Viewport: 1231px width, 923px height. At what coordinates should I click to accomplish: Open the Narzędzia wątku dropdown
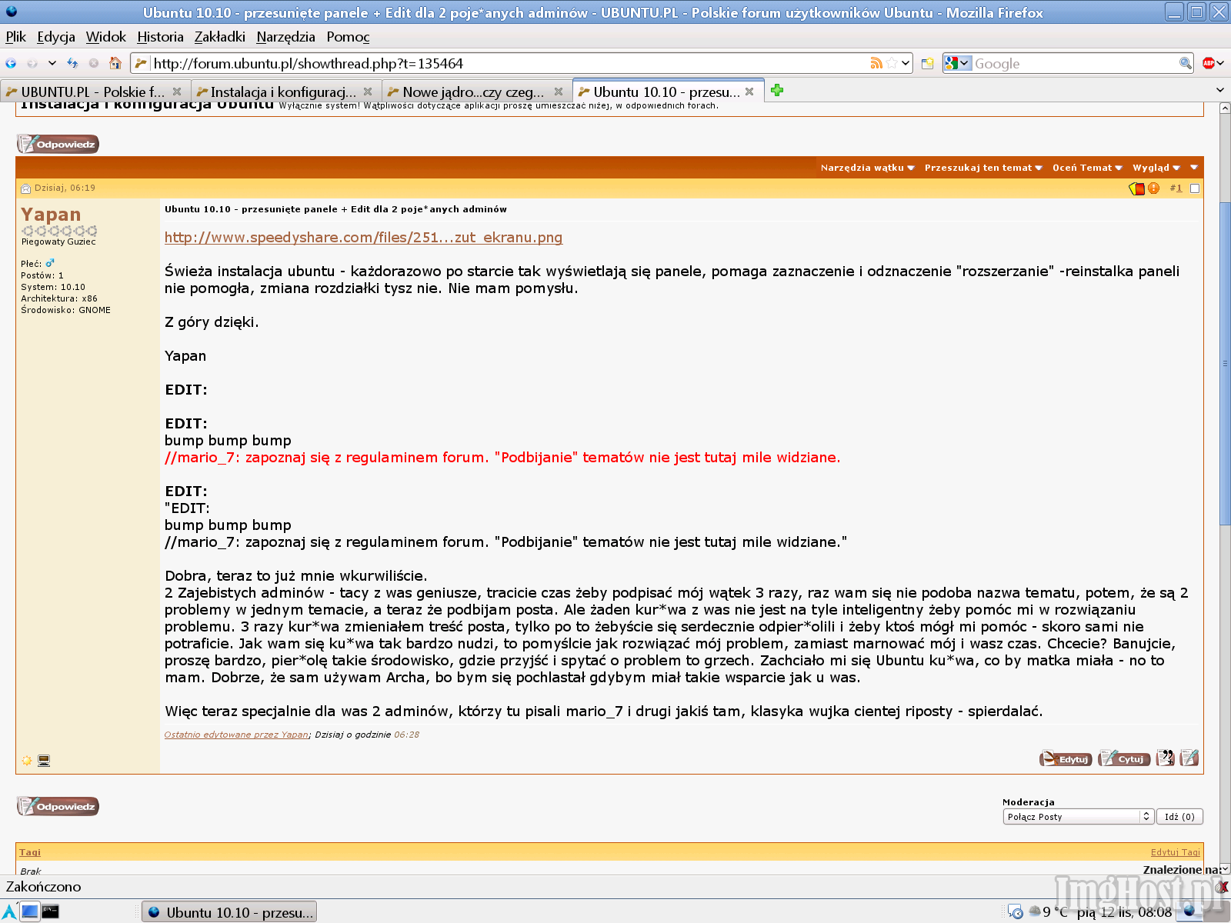(867, 168)
